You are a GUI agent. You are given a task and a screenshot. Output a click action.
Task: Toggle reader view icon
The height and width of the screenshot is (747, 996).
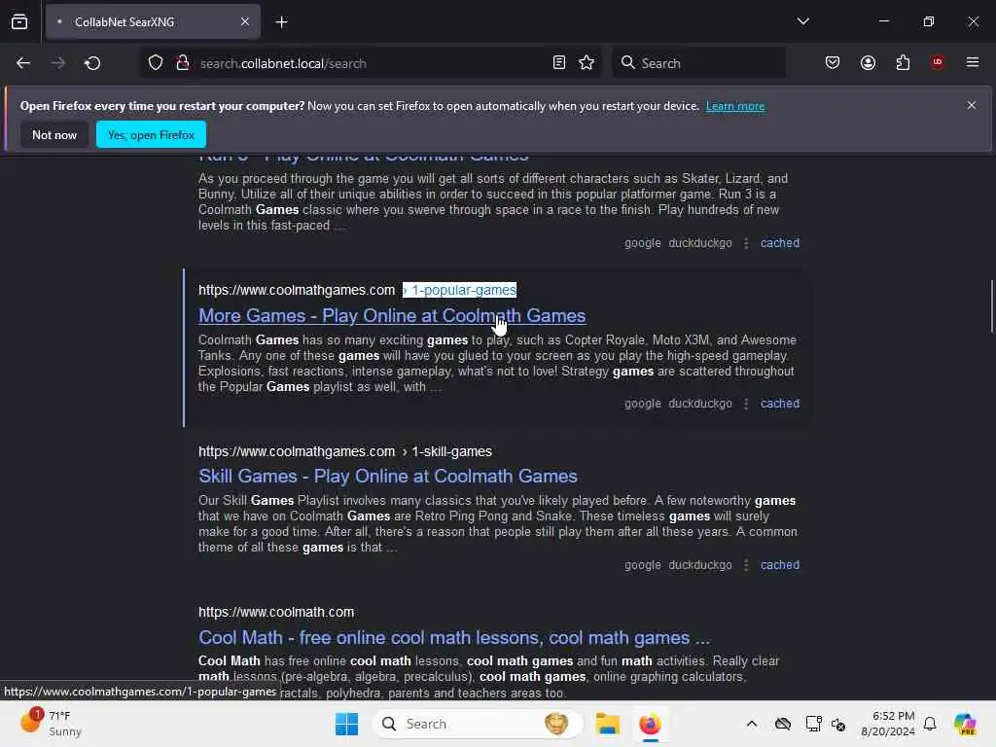tap(559, 63)
